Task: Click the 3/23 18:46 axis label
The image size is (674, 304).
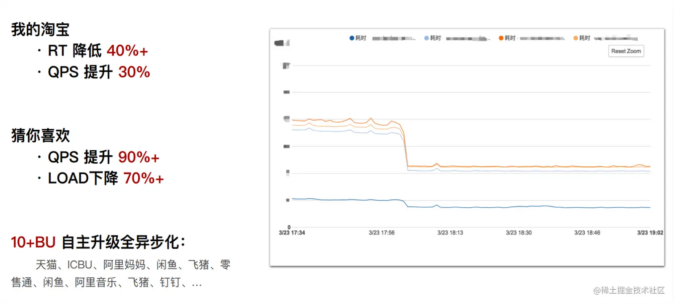Action: [x=587, y=233]
